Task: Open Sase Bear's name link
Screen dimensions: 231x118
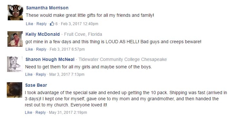Action: coord(36,85)
